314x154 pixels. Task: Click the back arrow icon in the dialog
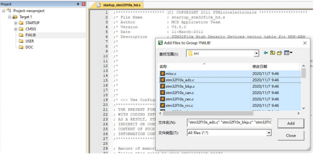[266, 53]
